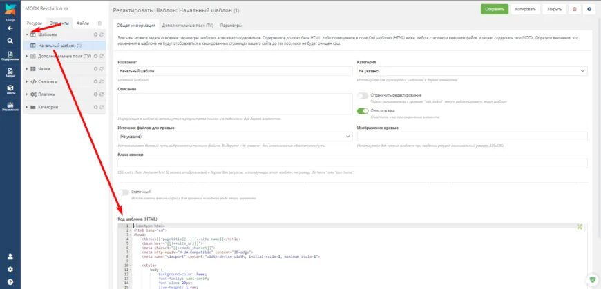Open the Пакеты (Packages) sidebar menu
This screenshot has width=601, height=289.
10,89
